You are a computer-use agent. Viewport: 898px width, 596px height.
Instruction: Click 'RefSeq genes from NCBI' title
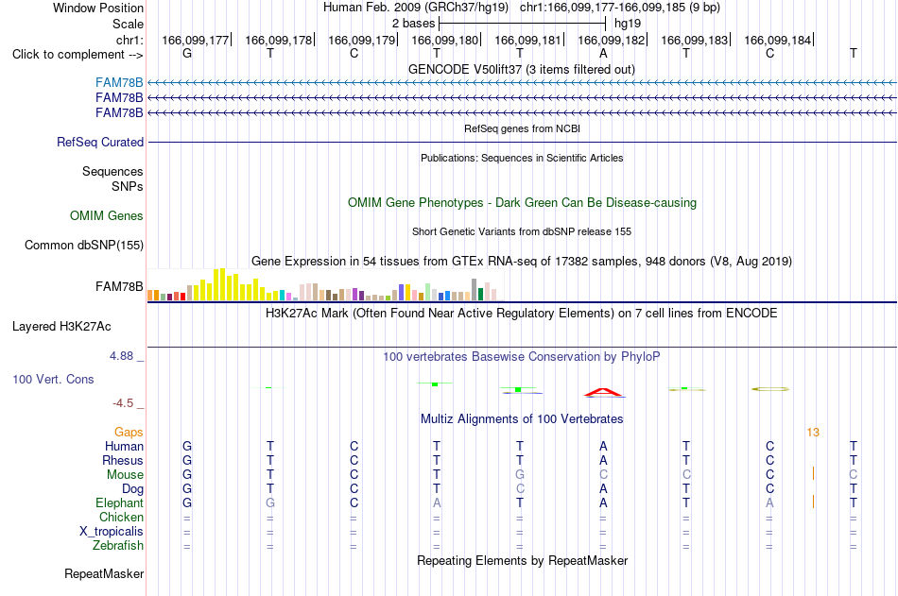[x=523, y=128]
